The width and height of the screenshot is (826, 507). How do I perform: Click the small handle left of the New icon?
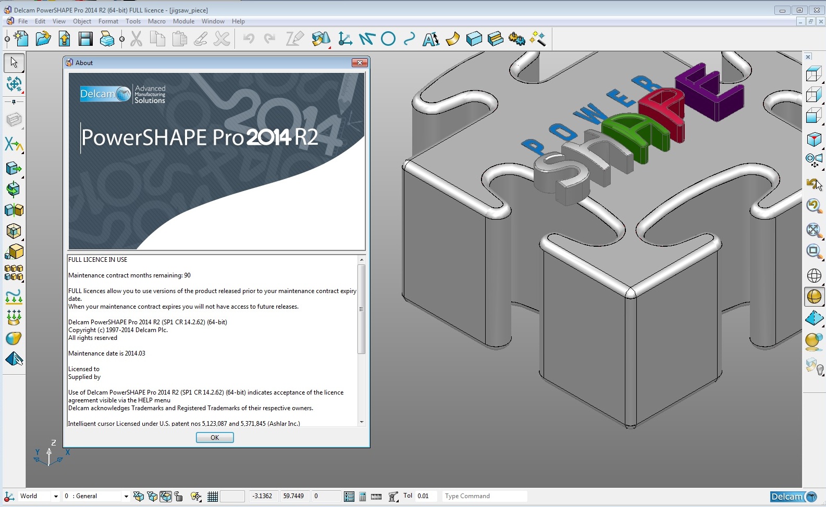point(7,39)
